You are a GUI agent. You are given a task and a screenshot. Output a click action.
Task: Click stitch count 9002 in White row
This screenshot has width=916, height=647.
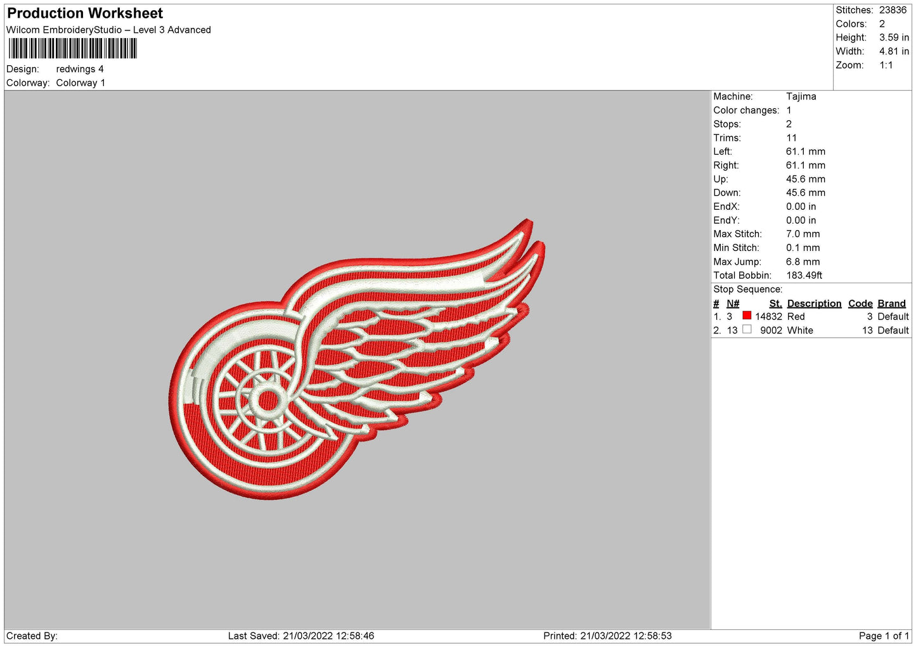point(771,331)
